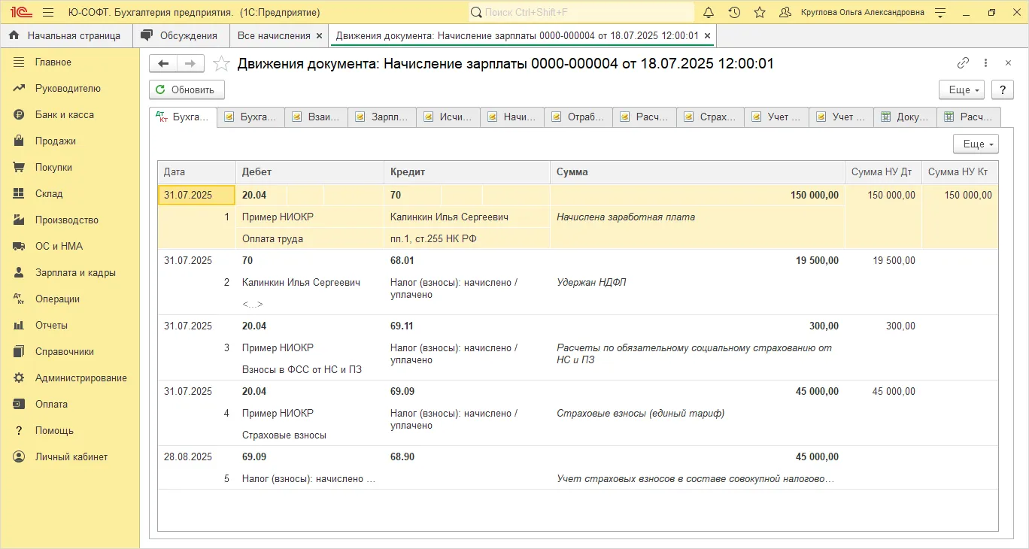Open the Исчи... register tab
This screenshot has height=549, width=1029.
click(x=449, y=117)
